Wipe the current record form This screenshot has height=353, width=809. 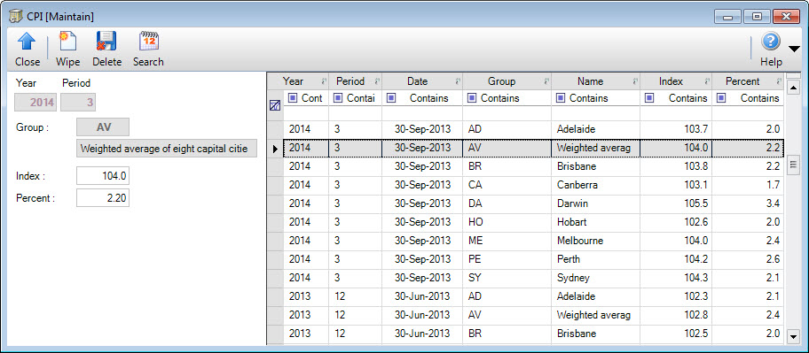(x=67, y=42)
